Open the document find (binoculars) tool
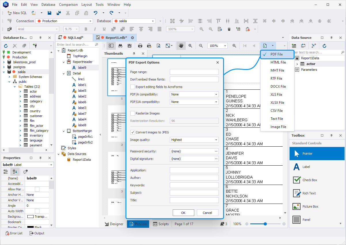 [120, 45]
